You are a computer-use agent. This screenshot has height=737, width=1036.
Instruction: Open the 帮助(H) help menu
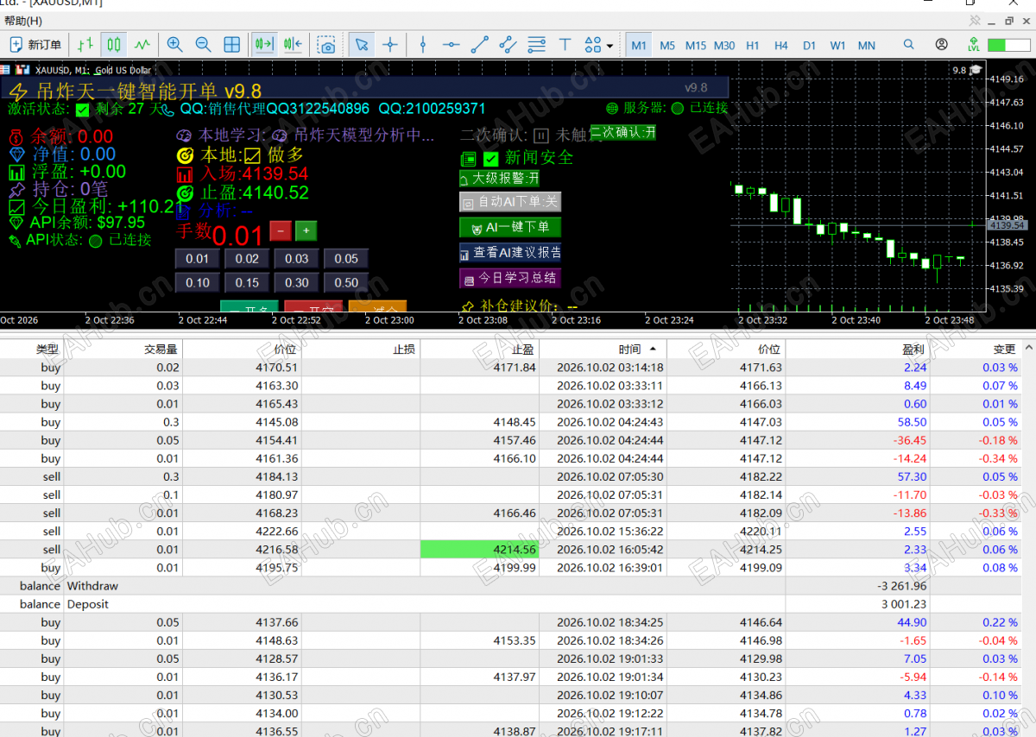23,21
